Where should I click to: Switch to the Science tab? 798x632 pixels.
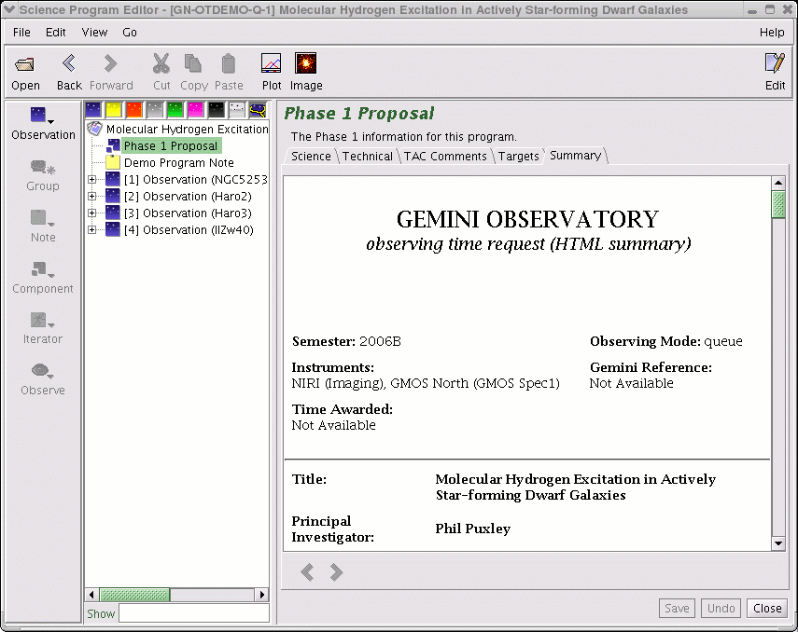click(x=311, y=156)
